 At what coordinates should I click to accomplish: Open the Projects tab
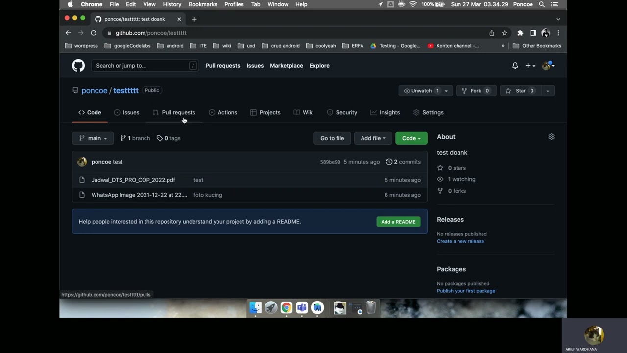tap(265, 112)
